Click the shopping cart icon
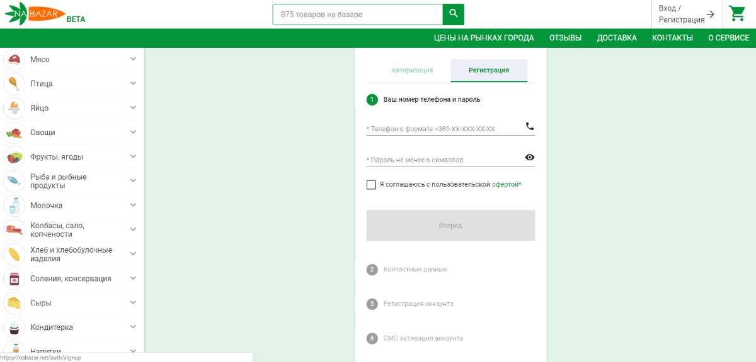 (736, 14)
